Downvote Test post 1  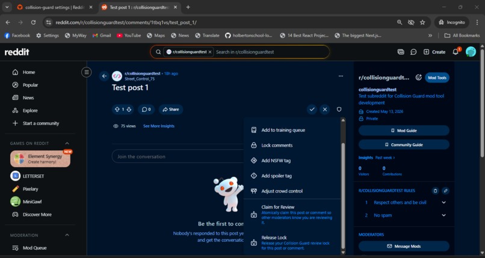point(129,109)
